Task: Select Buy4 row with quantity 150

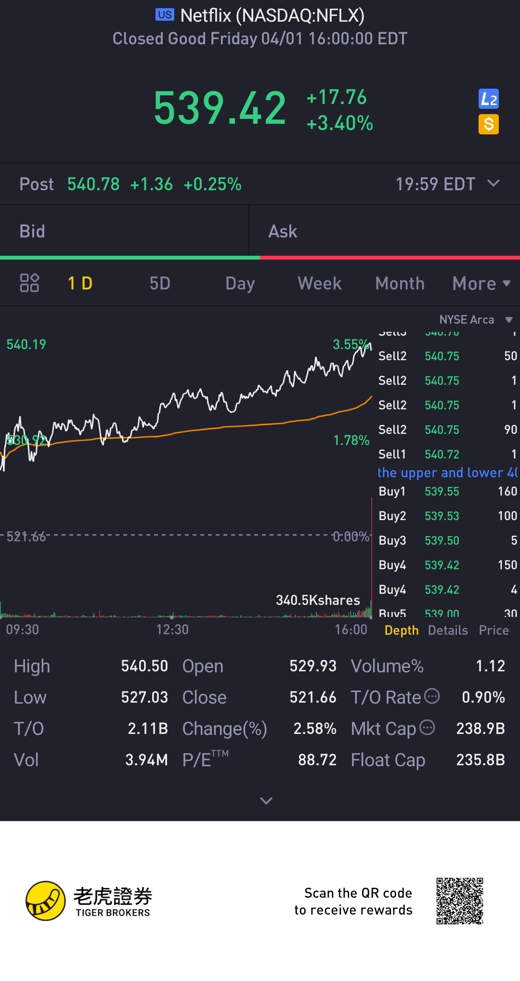Action: 447,565
